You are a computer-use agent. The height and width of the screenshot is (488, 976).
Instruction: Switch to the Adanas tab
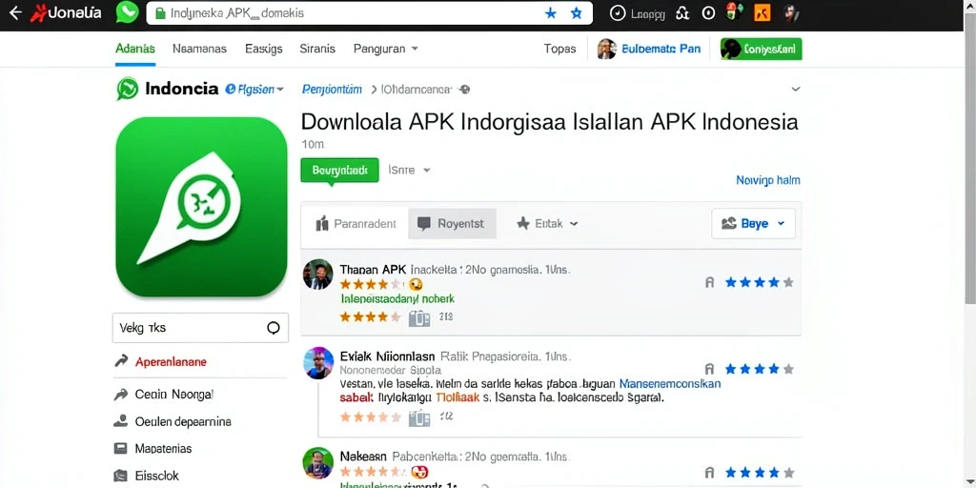(135, 49)
